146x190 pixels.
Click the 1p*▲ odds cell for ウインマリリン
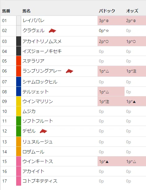(135, 101)
